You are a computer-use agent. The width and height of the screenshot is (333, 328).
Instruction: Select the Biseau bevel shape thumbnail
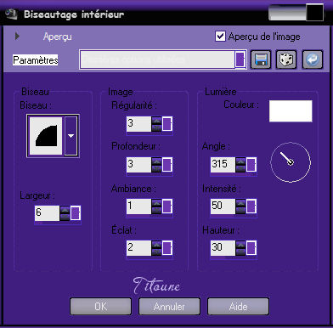coord(46,136)
